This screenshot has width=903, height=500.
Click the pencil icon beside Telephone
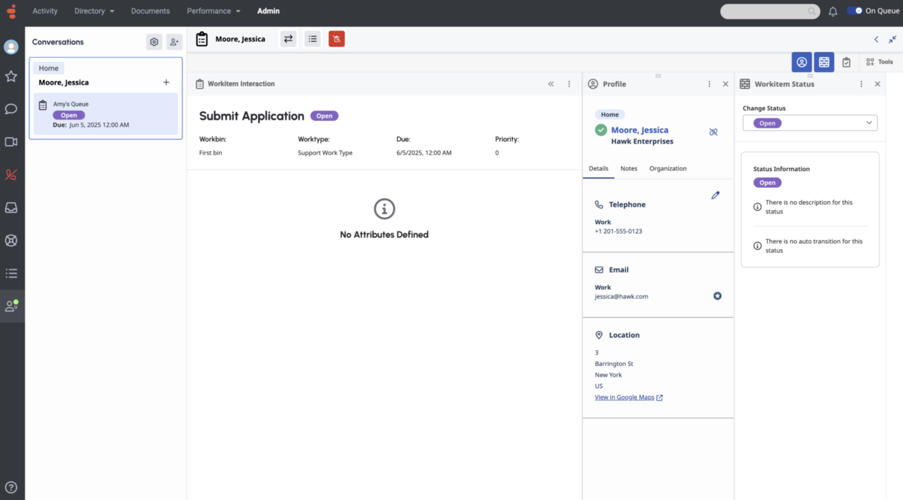click(x=715, y=195)
